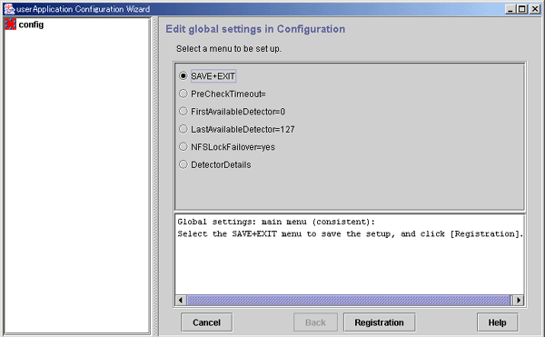Click the greyed Back button
Image resolution: width=545 pixels, height=337 pixels.
tap(315, 322)
